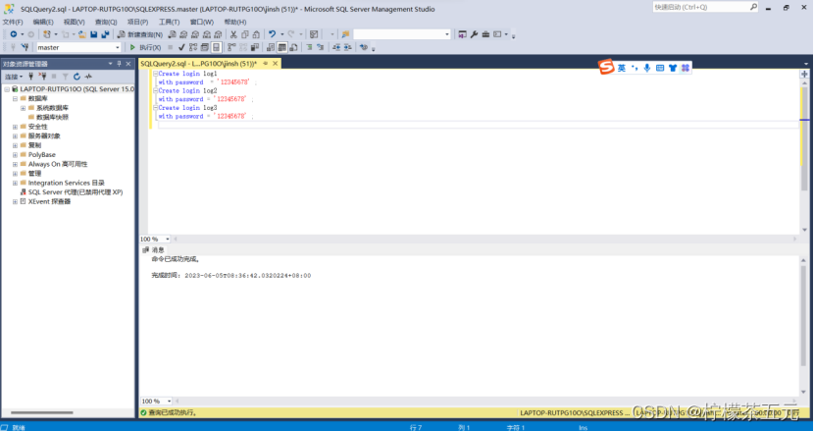Screen dimensions: 814x431
Task: Click the toolbox icon in top toolbar
Action: coord(485,34)
